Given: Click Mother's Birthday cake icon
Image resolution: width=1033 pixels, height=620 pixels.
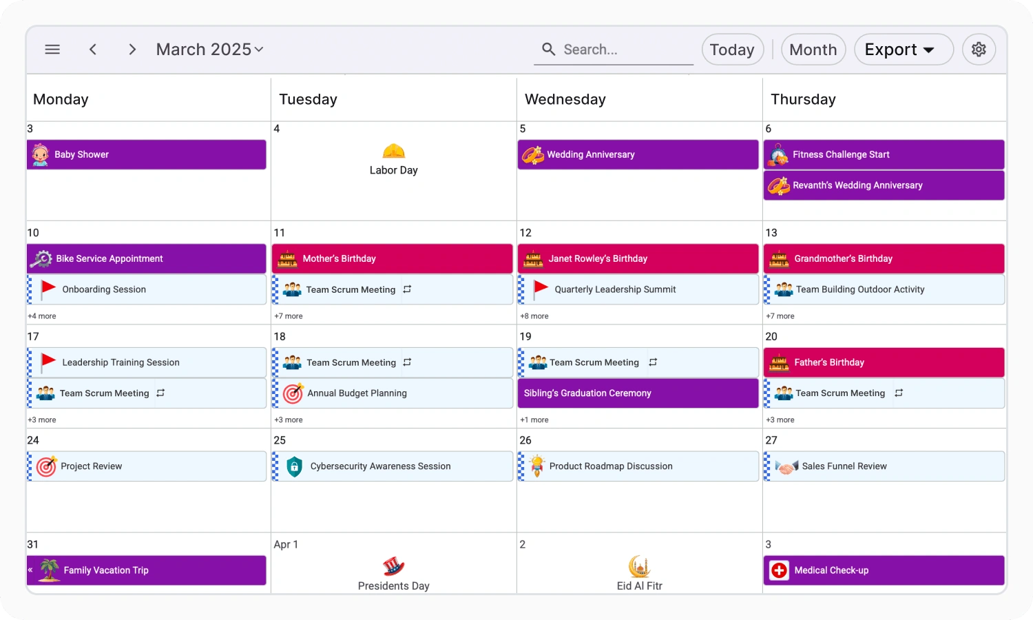Looking at the screenshot, I should pos(287,259).
